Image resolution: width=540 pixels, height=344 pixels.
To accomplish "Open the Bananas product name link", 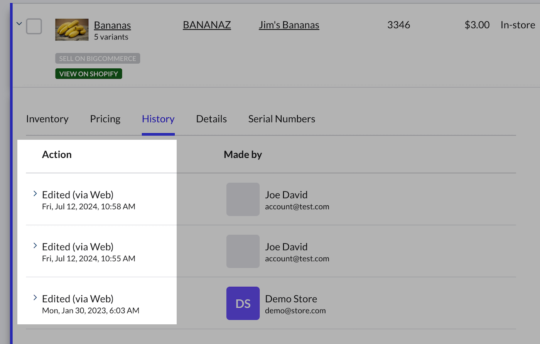I will (112, 25).
